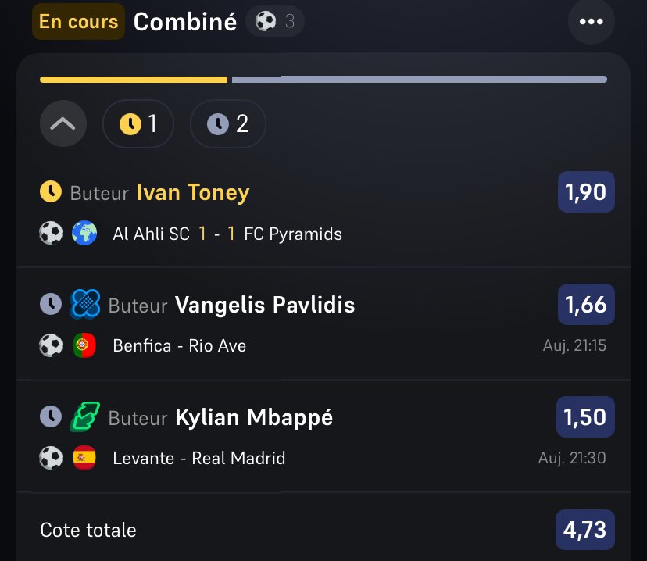The width and height of the screenshot is (647, 561).
Task: Tap the green boost icon beside Mbappé
Action: click(x=85, y=416)
